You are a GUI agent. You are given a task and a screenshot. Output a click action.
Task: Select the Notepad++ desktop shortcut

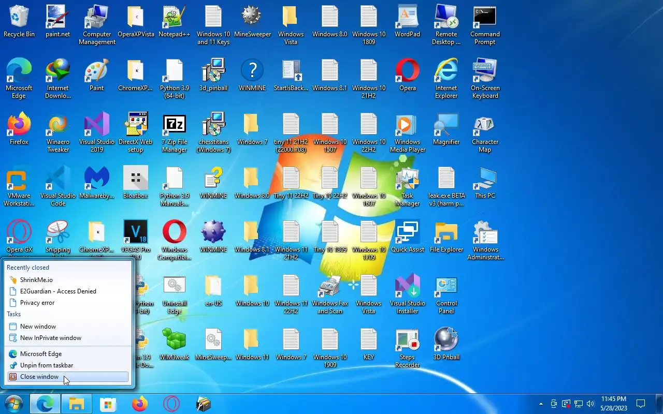(175, 22)
